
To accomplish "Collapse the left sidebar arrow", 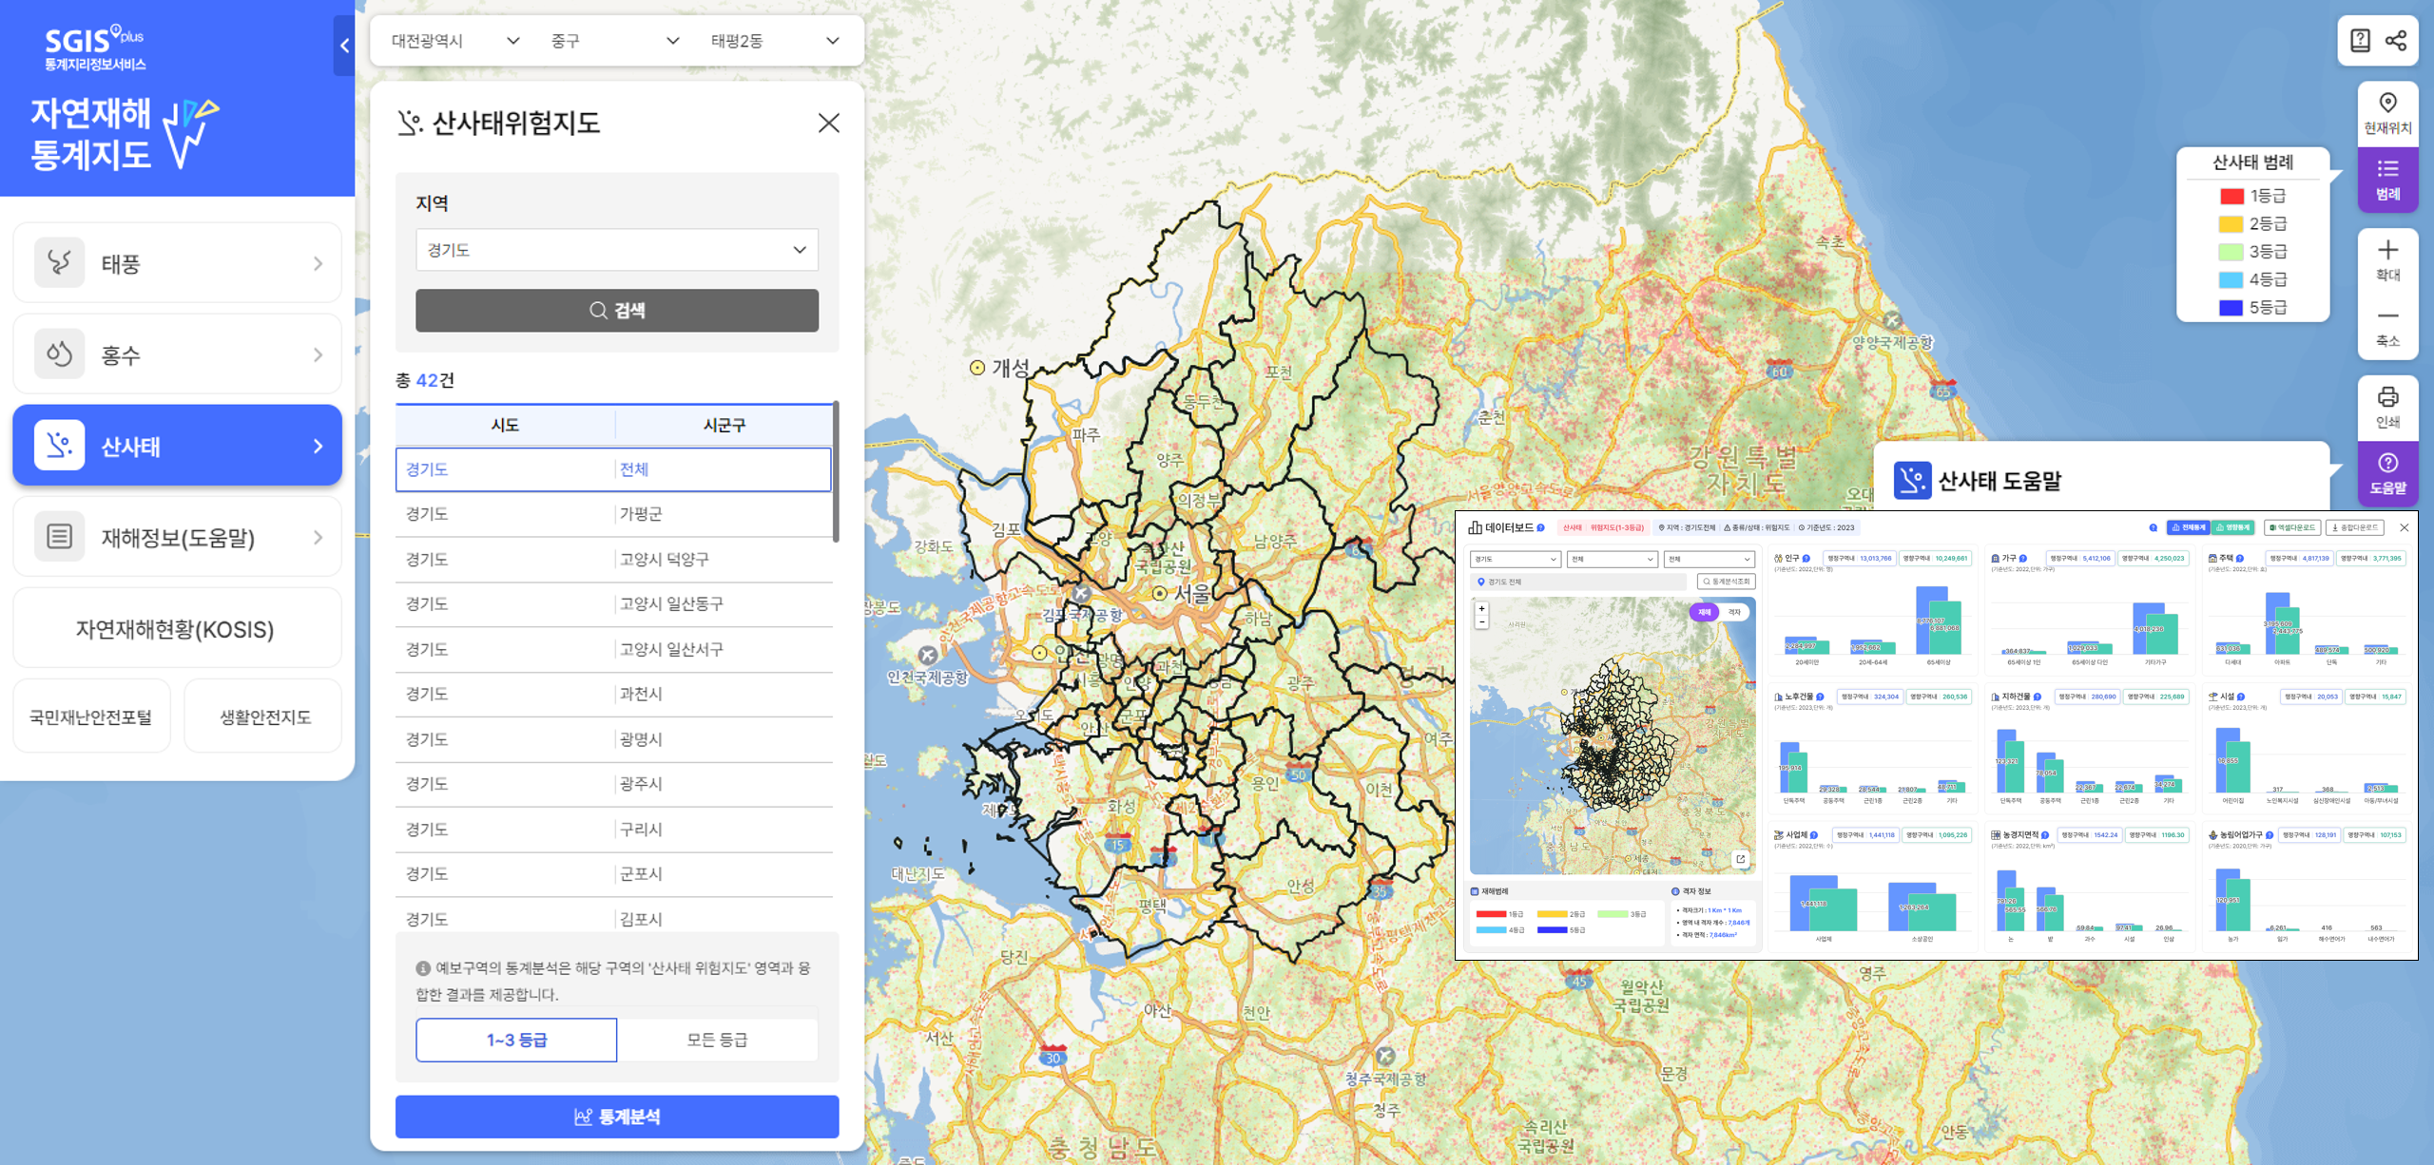I will (x=344, y=45).
